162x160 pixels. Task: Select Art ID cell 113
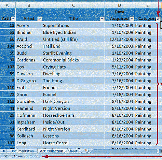pos(8,101)
